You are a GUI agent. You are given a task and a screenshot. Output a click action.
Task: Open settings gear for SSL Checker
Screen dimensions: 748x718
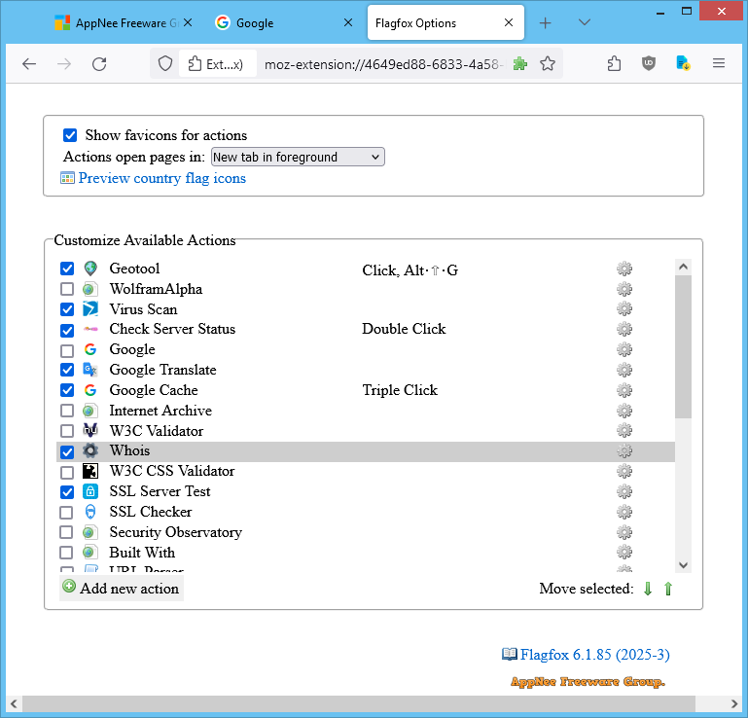coord(623,513)
